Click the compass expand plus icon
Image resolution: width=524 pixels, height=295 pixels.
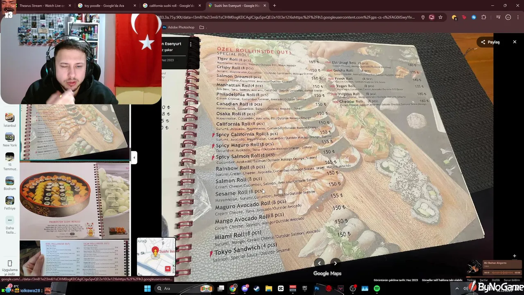515,256
